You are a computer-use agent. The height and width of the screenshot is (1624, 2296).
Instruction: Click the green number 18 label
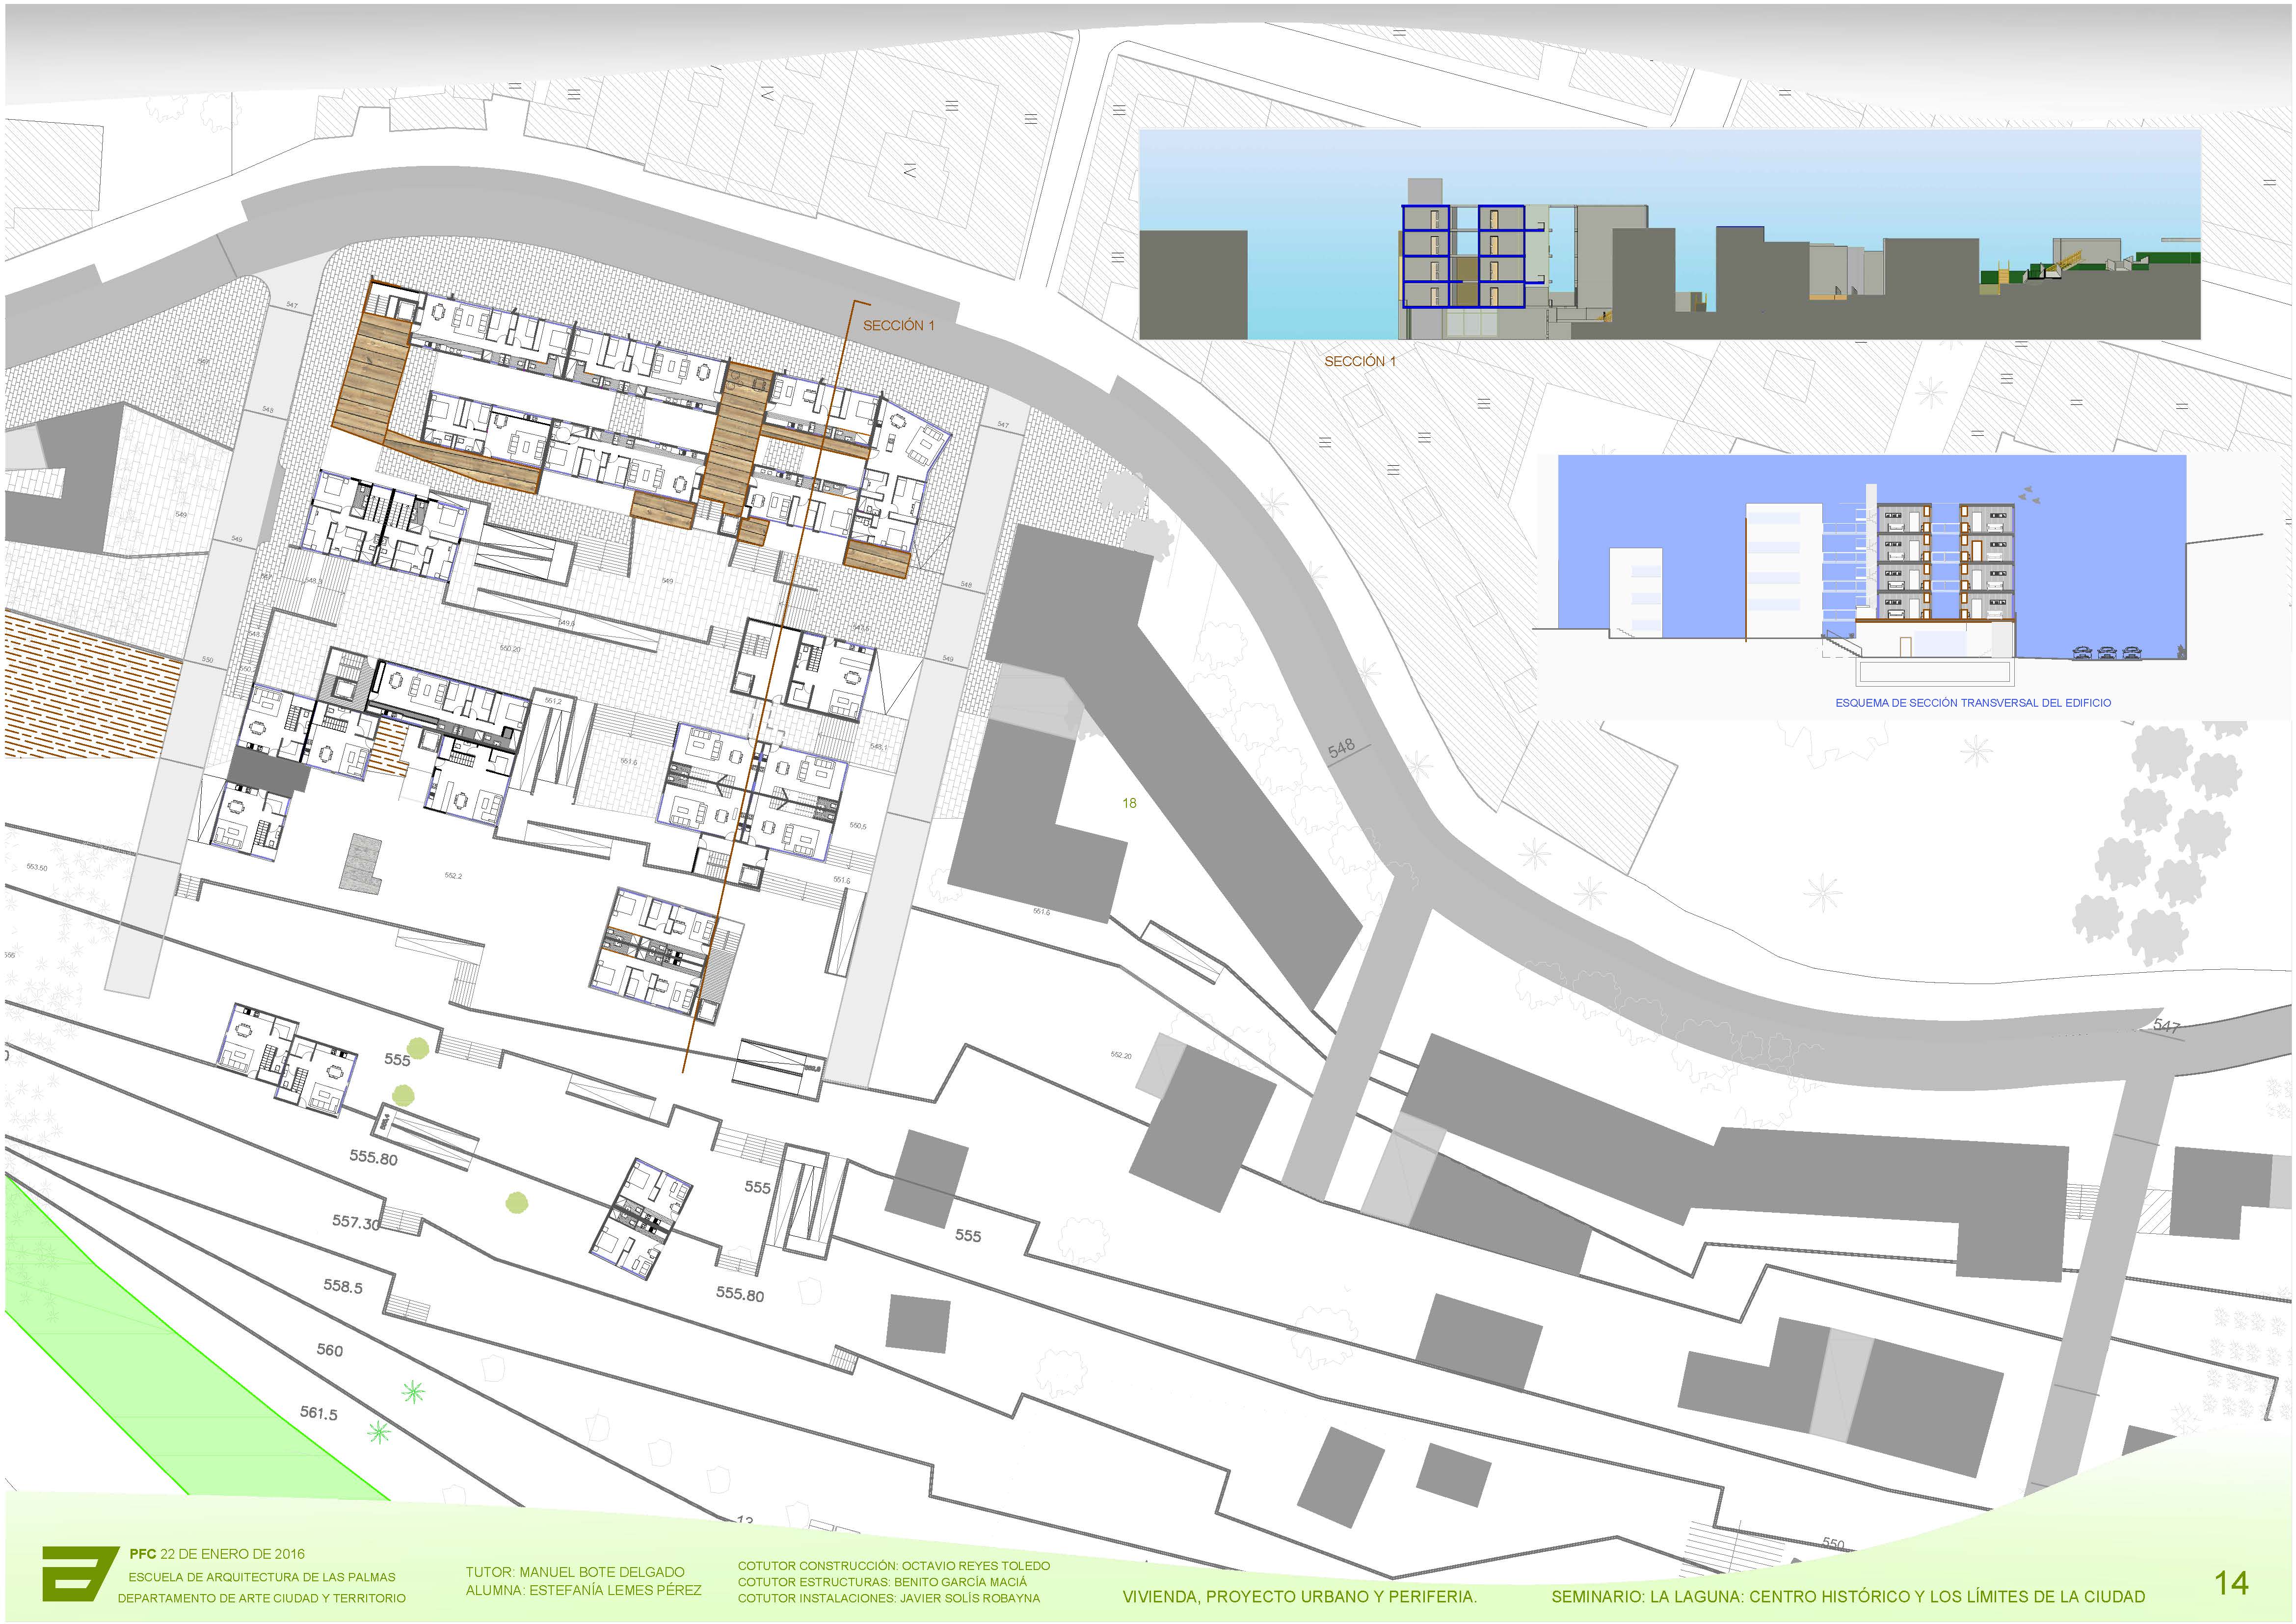(1129, 803)
